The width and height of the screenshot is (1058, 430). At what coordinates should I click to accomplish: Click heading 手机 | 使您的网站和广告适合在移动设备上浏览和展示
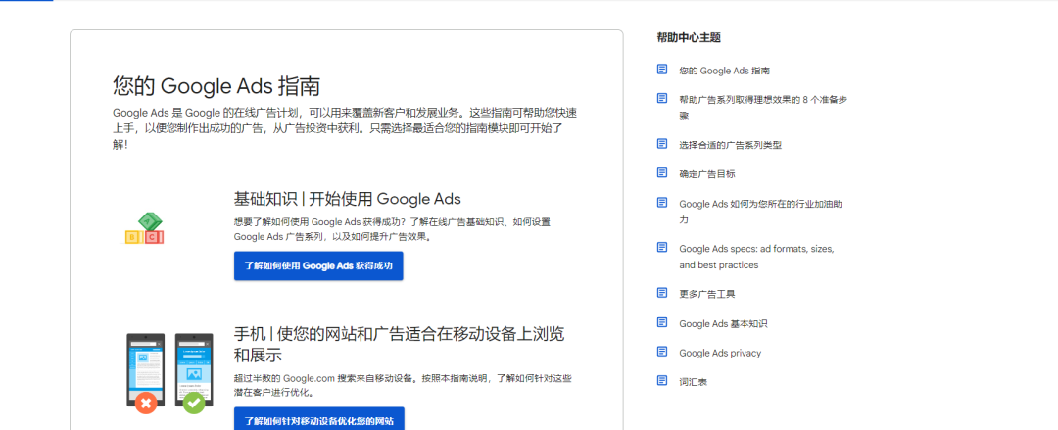[400, 344]
